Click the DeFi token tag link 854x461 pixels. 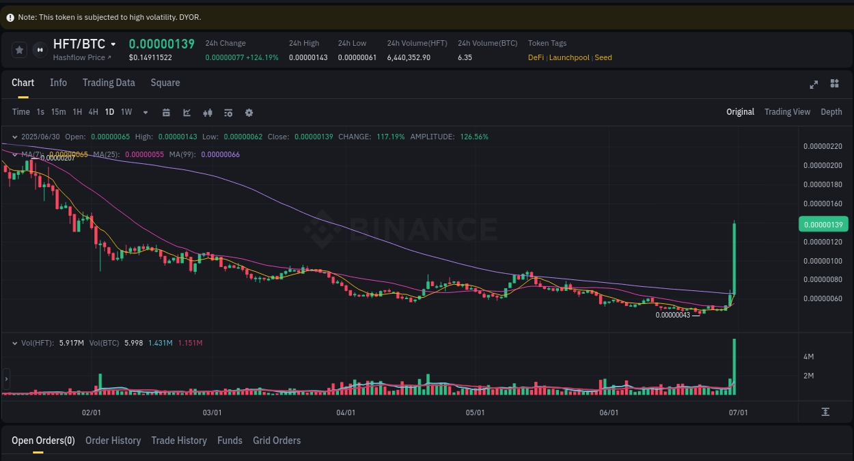pos(535,57)
